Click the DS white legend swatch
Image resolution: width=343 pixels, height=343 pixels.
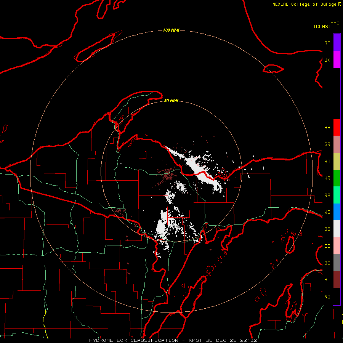[x=337, y=229]
